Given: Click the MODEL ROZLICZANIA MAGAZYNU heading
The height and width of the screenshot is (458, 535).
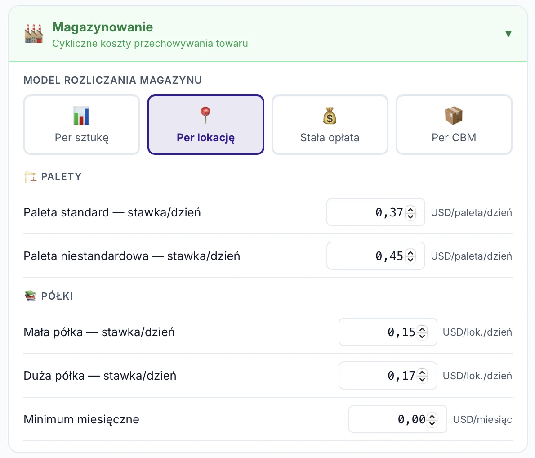Looking at the screenshot, I should [112, 80].
